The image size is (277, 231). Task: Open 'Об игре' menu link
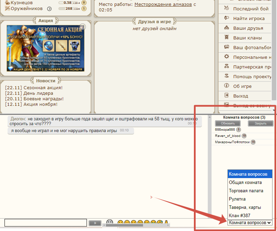click(242, 86)
